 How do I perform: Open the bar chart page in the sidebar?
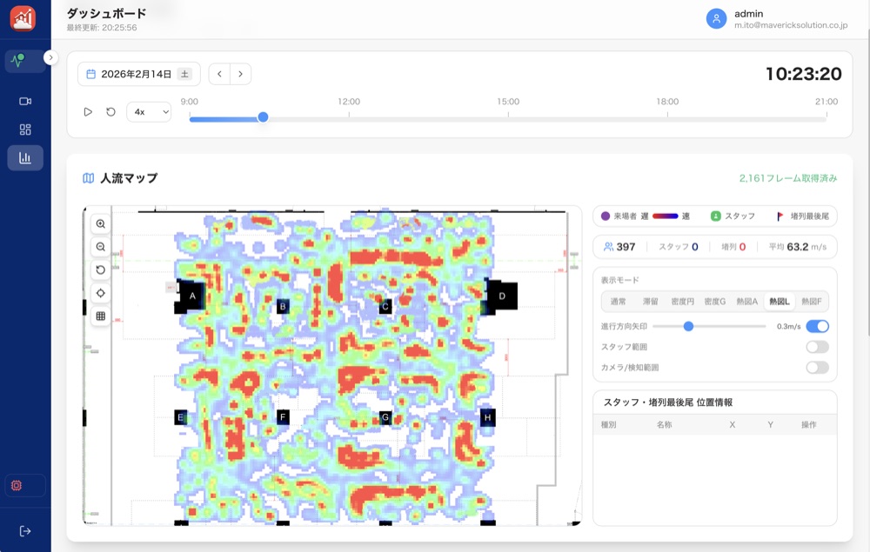(x=25, y=158)
